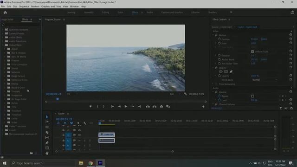297x167 pixels.
Task: Toggle animation stopwatch for Anchor Point
Action: 220,59
